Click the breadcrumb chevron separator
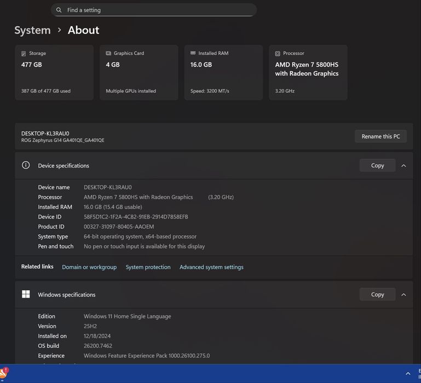The height and width of the screenshot is (383, 421). pyautogui.click(x=59, y=30)
